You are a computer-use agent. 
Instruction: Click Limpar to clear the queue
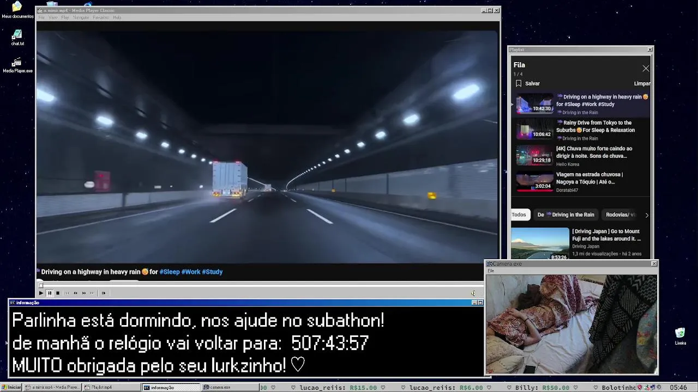coord(642,84)
